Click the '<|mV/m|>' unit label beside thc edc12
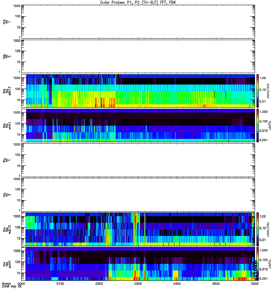This screenshot has width=276, height=294. (x=268, y=229)
